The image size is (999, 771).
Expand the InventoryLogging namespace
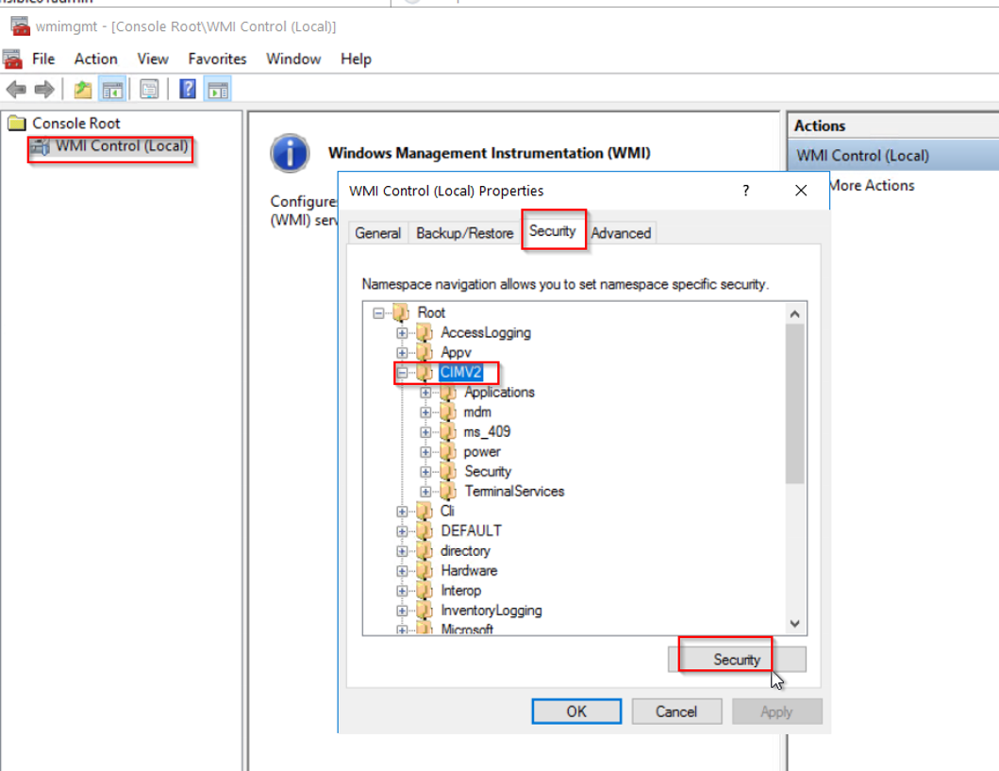click(401, 611)
